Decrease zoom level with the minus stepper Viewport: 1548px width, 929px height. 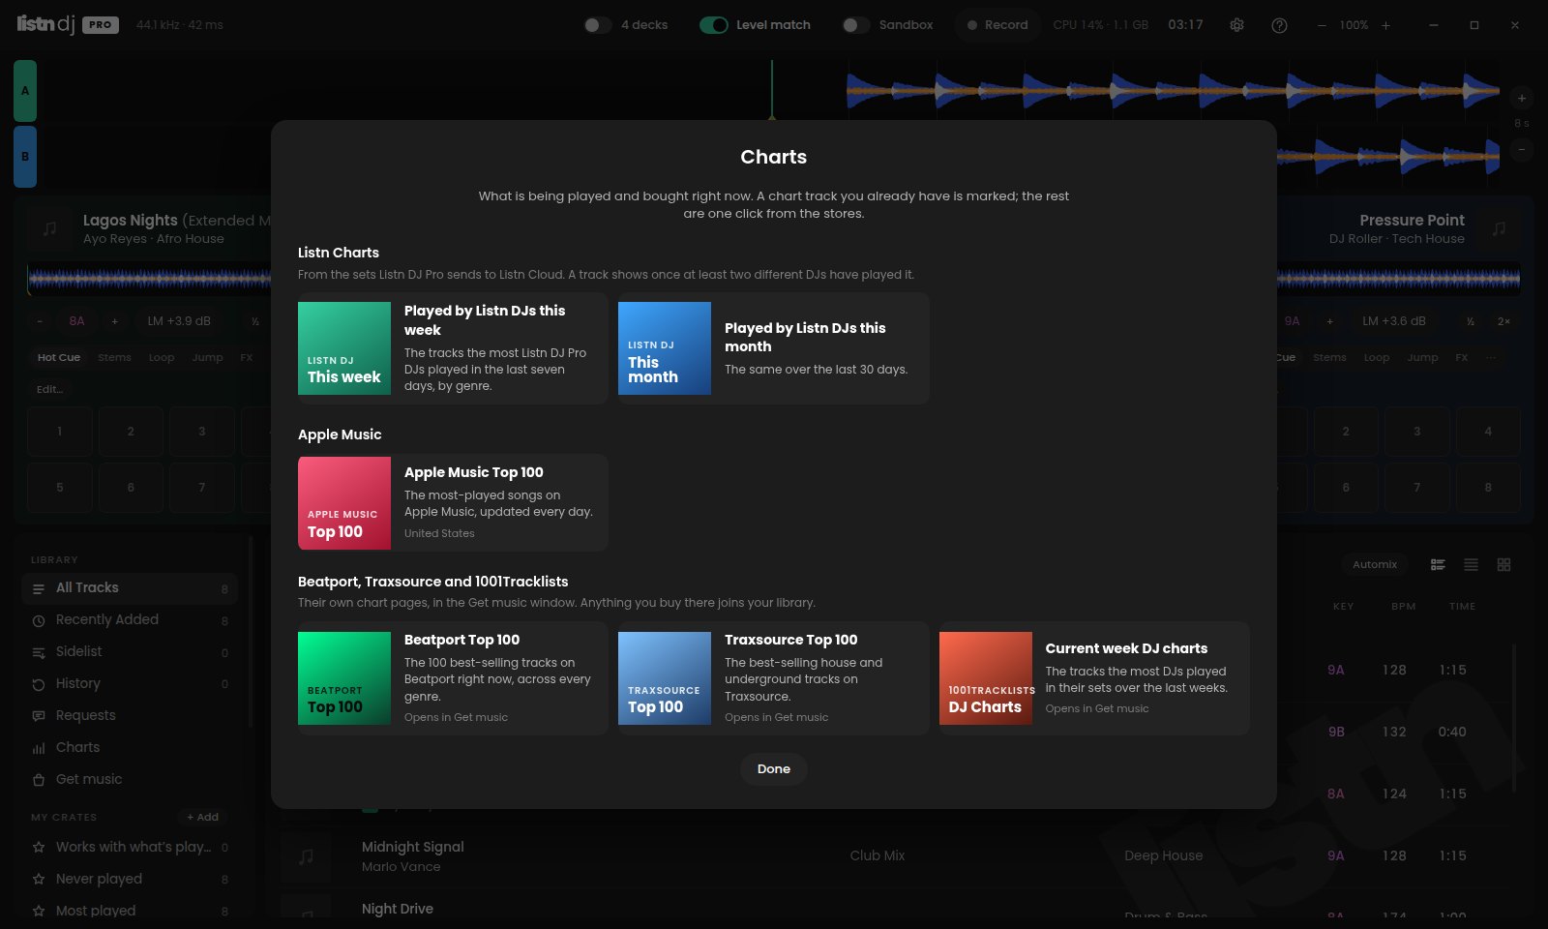(1322, 25)
